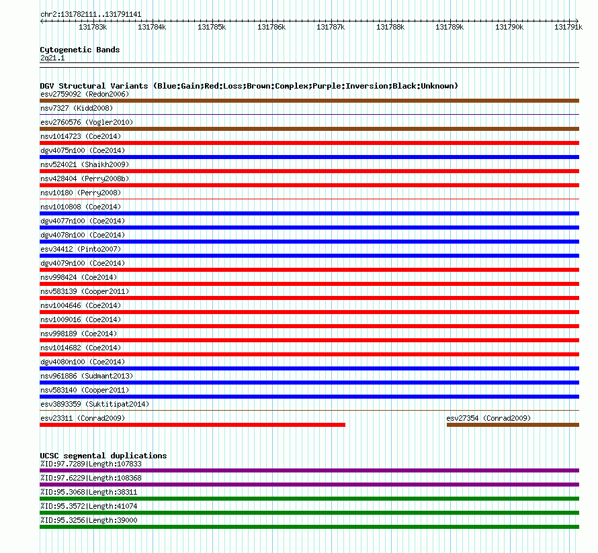Click the chr2:131782111..131791141 coordinate label
The image size is (598, 553).
coord(91,15)
